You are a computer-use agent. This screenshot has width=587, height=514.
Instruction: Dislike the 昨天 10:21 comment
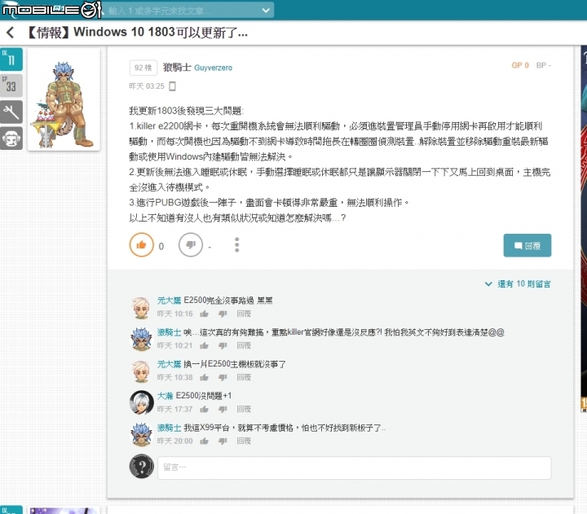pyautogui.click(x=223, y=345)
